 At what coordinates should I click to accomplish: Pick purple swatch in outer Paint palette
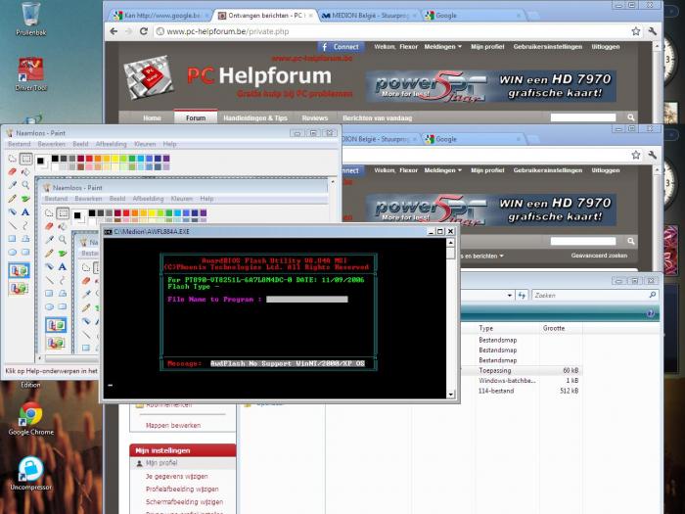[166, 159]
